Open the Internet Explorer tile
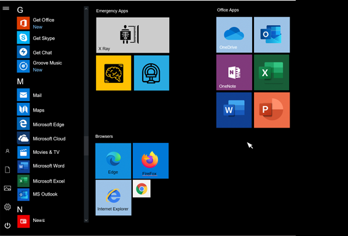This screenshot has width=348, height=236. (113, 198)
